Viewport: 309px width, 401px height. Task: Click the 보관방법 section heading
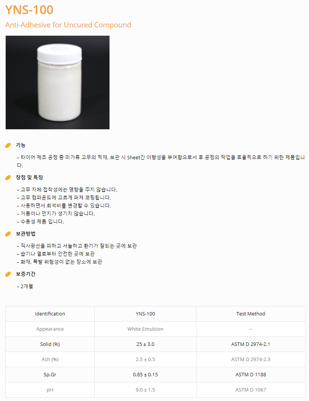coord(25,234)
